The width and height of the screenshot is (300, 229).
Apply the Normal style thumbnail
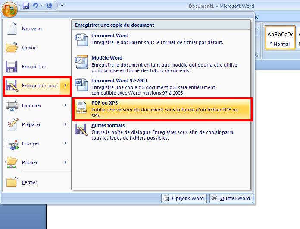coord(280,39)
